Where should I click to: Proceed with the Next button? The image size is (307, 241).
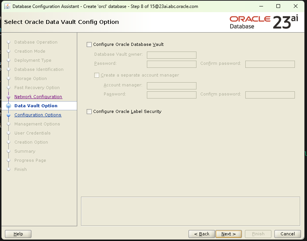click(x=228, y=234)
